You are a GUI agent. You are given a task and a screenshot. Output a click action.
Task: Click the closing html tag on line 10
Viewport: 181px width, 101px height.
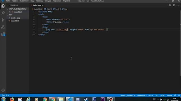tap(41, 35)
